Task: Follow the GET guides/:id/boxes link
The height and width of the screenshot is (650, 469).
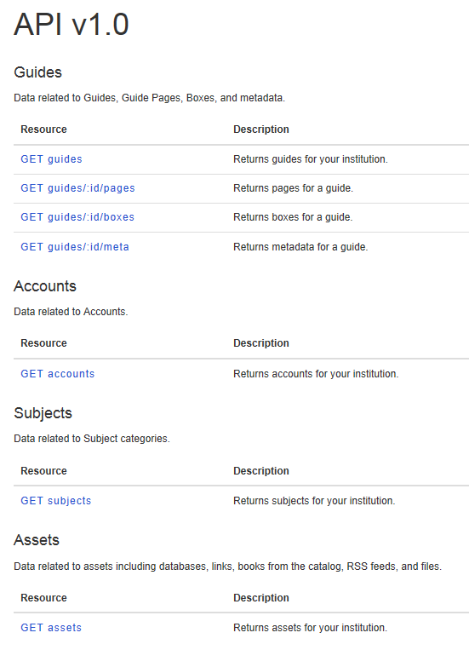Action: coord(77,217)
